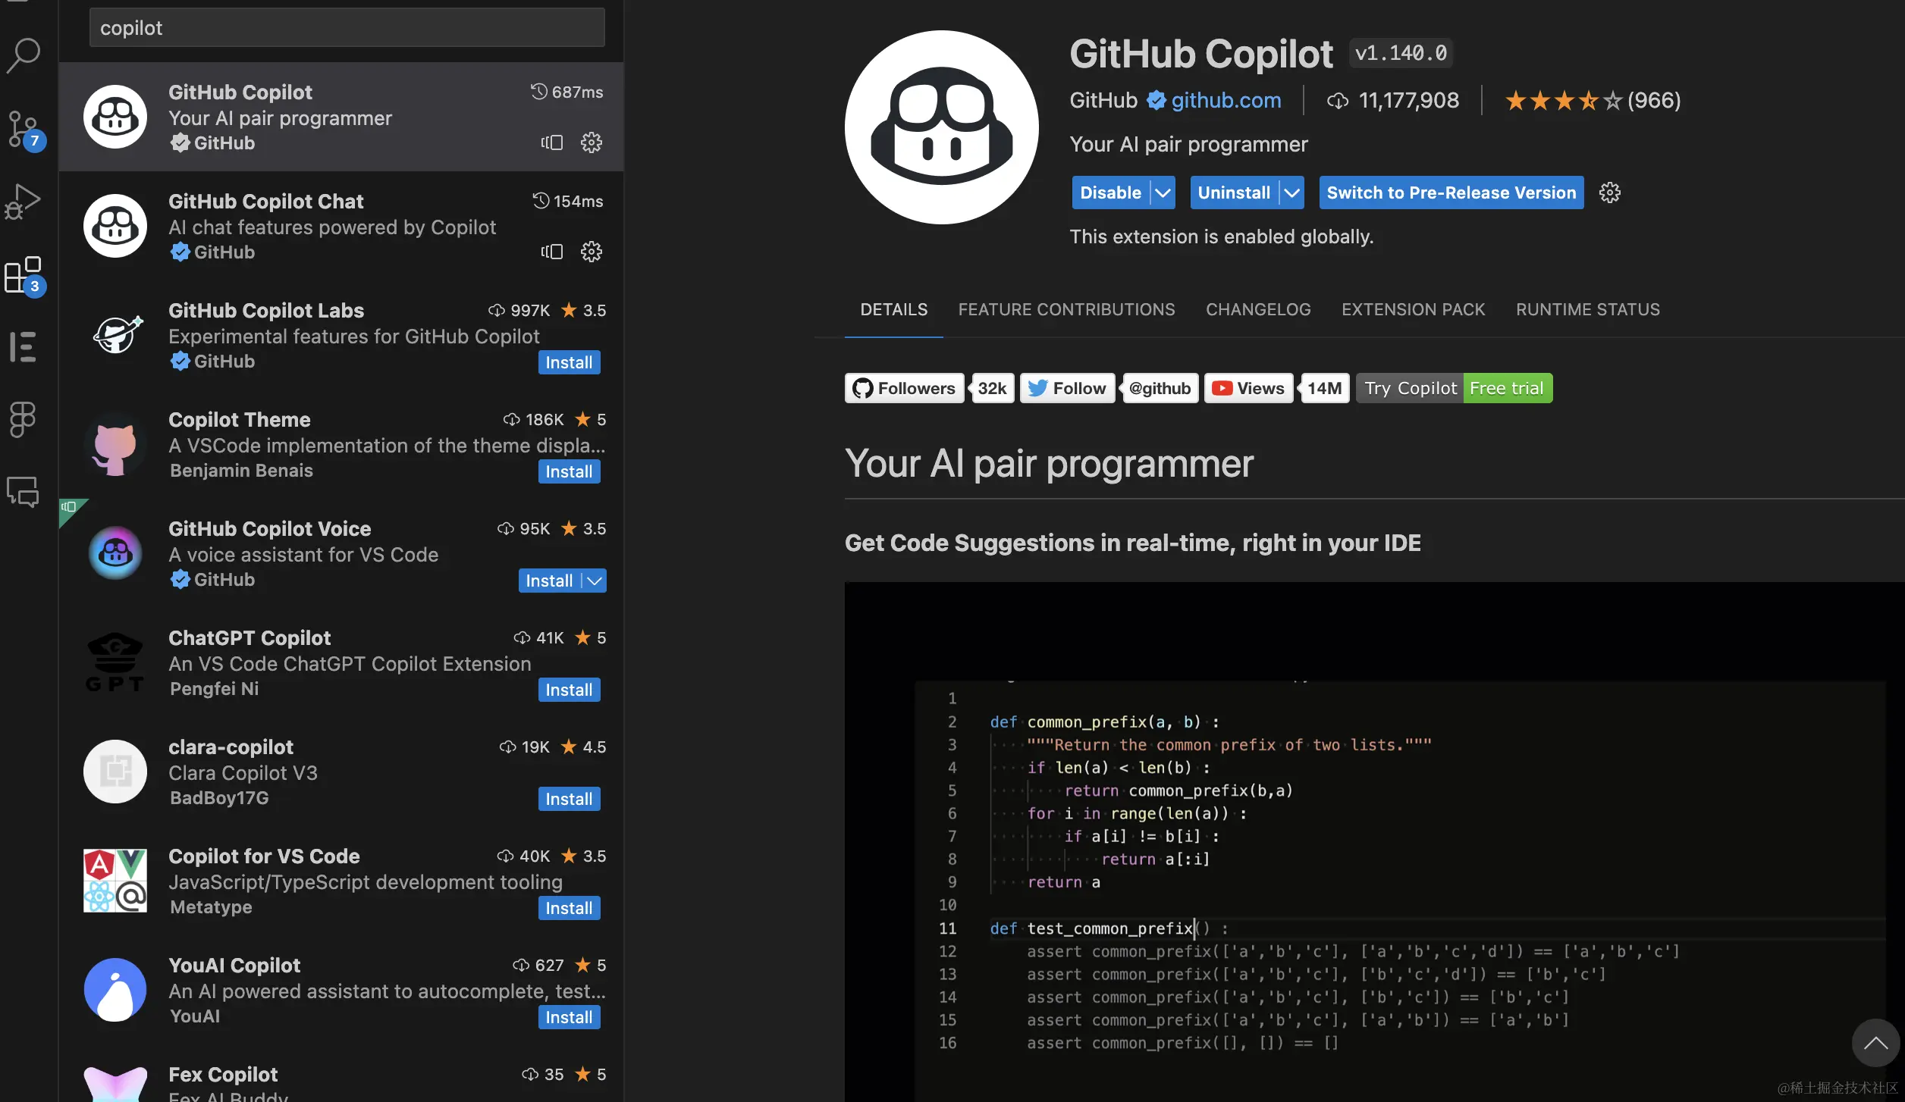Viewport: 1905px width, 1102px height.
Task: Install the GitHub Copilot Labs extension
Action: pos(569,362)
